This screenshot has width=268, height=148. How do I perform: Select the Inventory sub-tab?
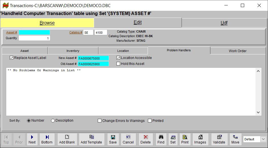73,51
